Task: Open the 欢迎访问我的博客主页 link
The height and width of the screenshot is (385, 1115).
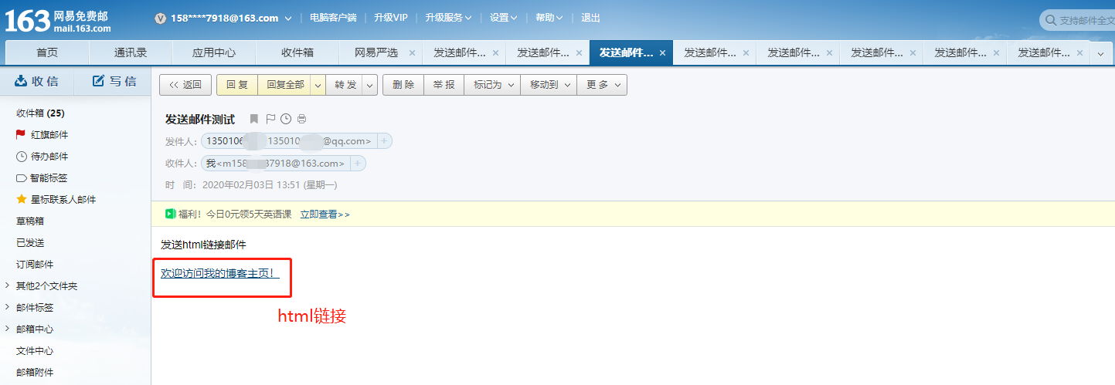Action: point(219,273)
